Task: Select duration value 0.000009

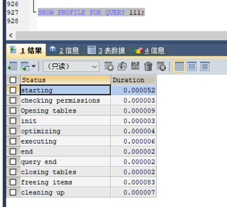Action: [134, 111]
